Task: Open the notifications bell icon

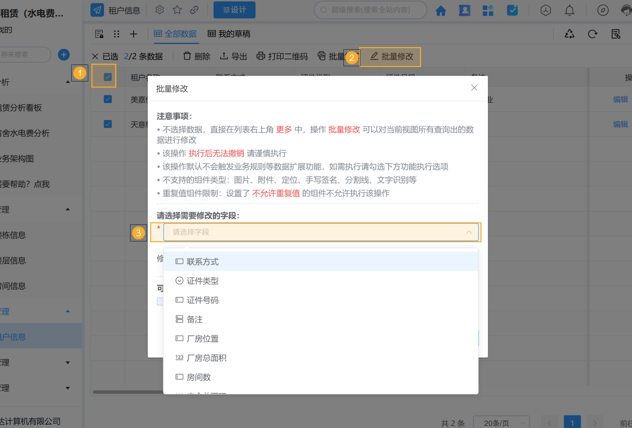Action: click(569, 10)
